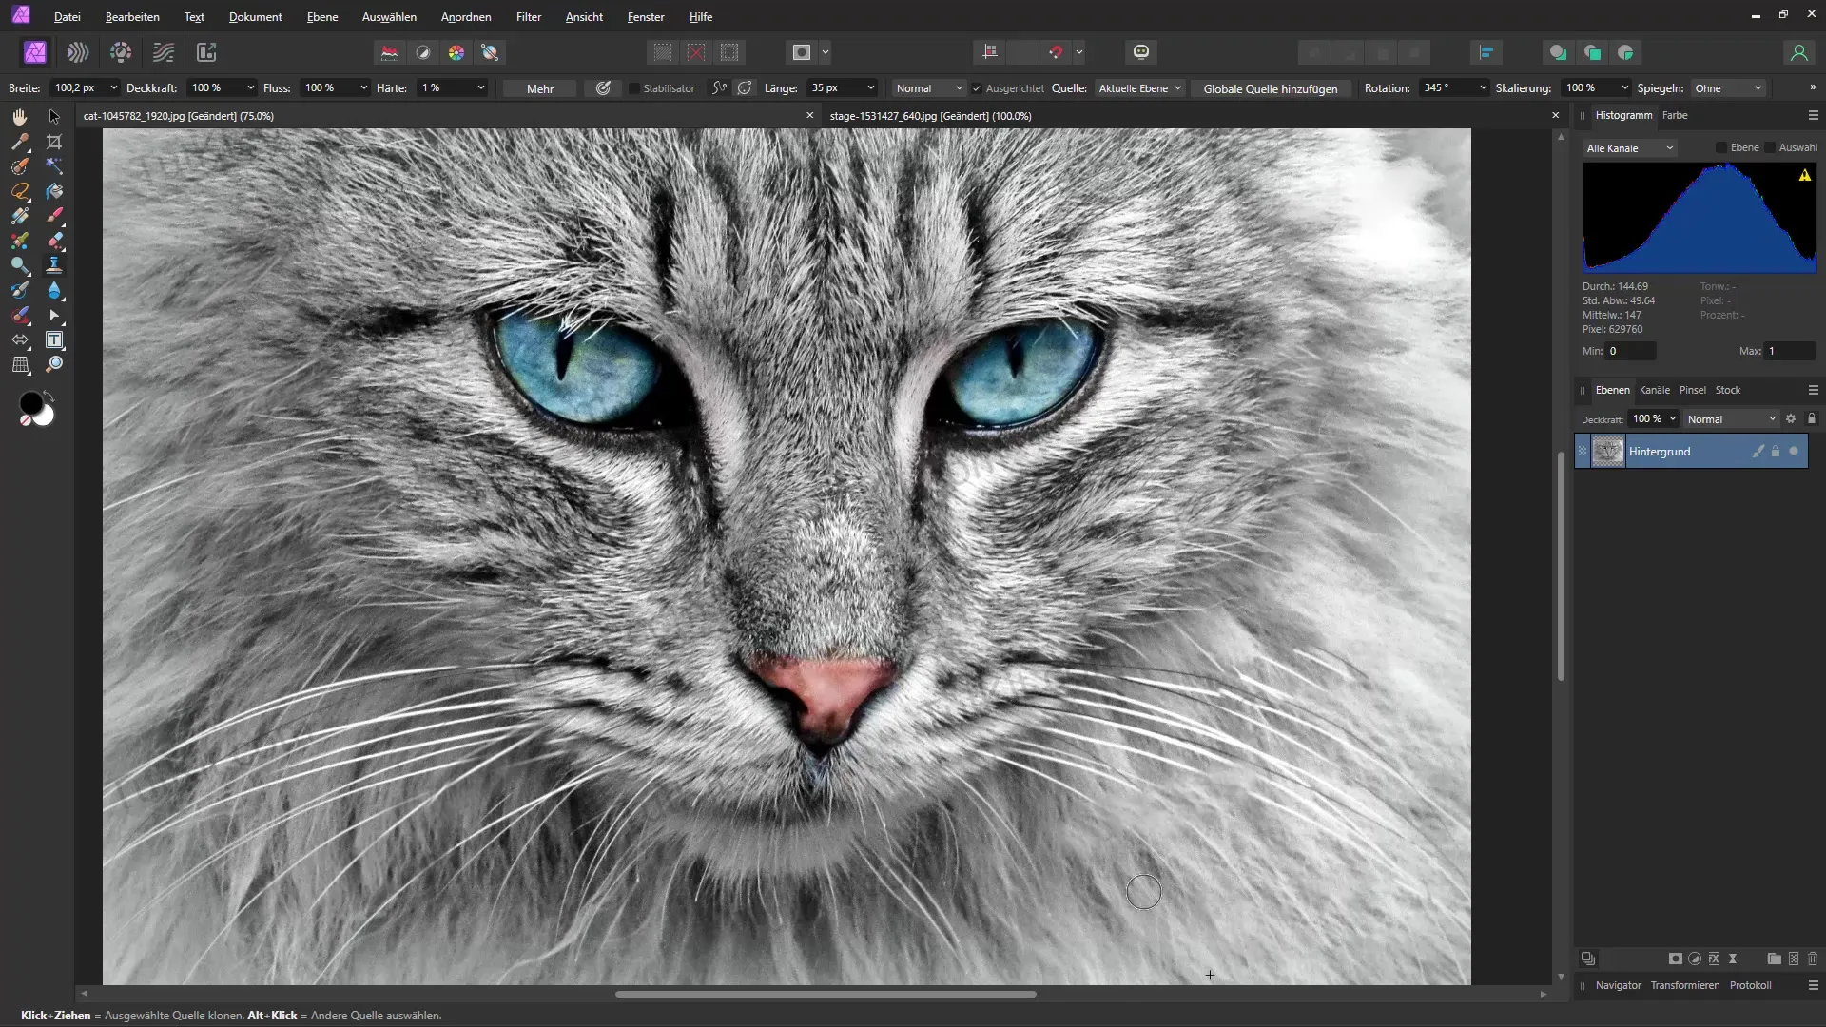Open the Auswählen menu
This screenshot has height=1027, width=1826.
389,17
